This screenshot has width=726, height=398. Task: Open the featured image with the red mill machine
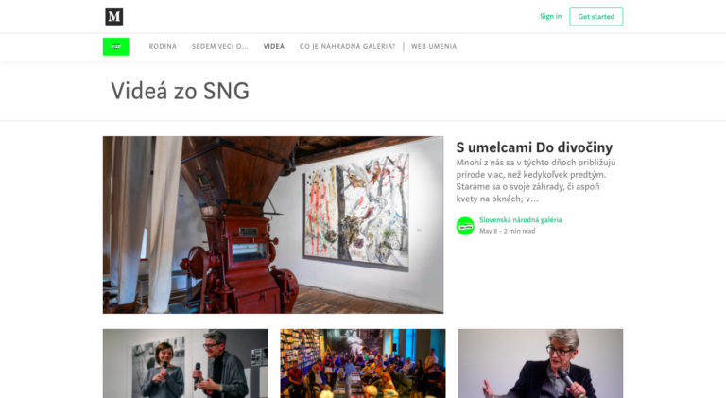[x=273, y=225]
